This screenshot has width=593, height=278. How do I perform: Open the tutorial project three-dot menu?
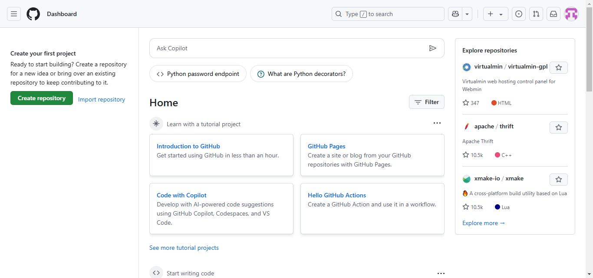[437, 123]
